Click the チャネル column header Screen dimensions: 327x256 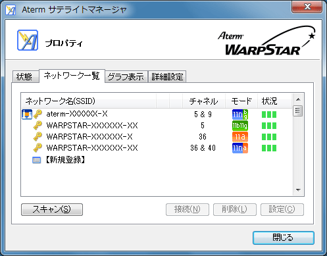(x=204, y=101)
